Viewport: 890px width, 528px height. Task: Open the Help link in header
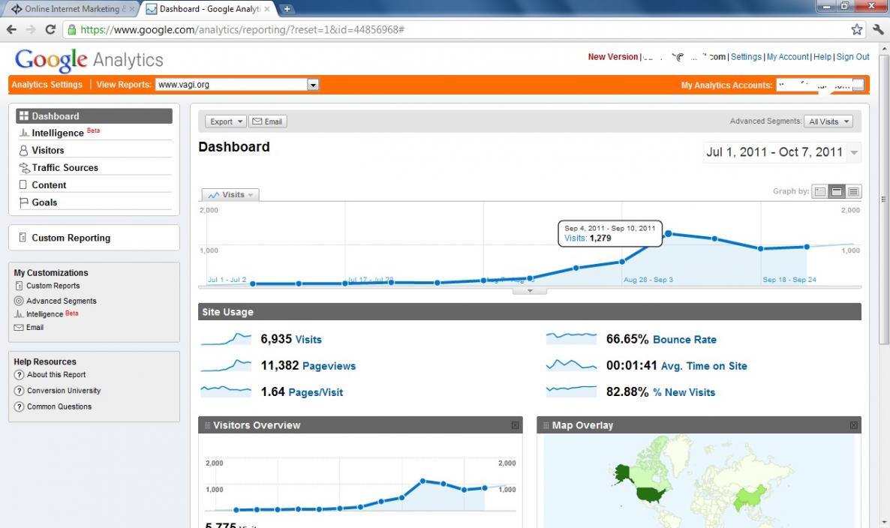pyautogui.click(x=822, y=57)
